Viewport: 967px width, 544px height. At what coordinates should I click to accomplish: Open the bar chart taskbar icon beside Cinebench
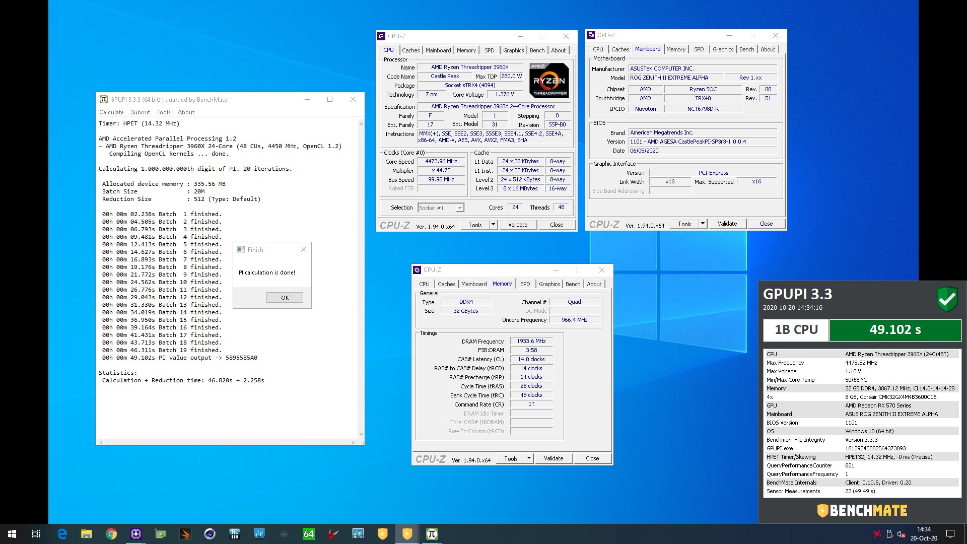[235, 534]
